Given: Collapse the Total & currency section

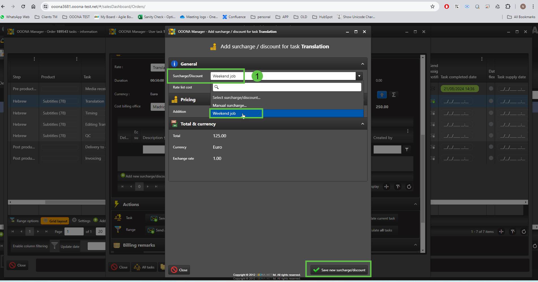Looking at the screenshot, I should [x=362, y=124].
